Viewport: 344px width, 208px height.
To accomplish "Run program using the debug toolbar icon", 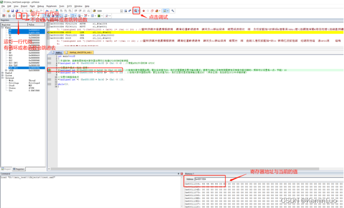I will pyautogui.click(x=9, y=16).
